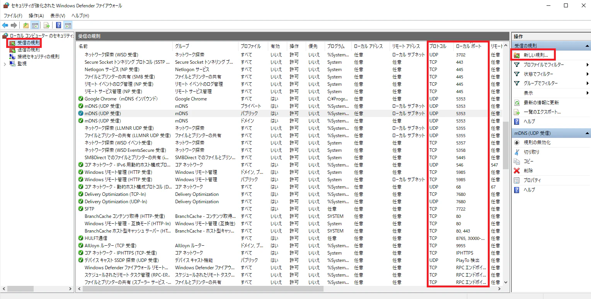Click the up one level folder toolbar icon
Image resolution: width=591 pixels, height=299 pixels.
point(26,25)
